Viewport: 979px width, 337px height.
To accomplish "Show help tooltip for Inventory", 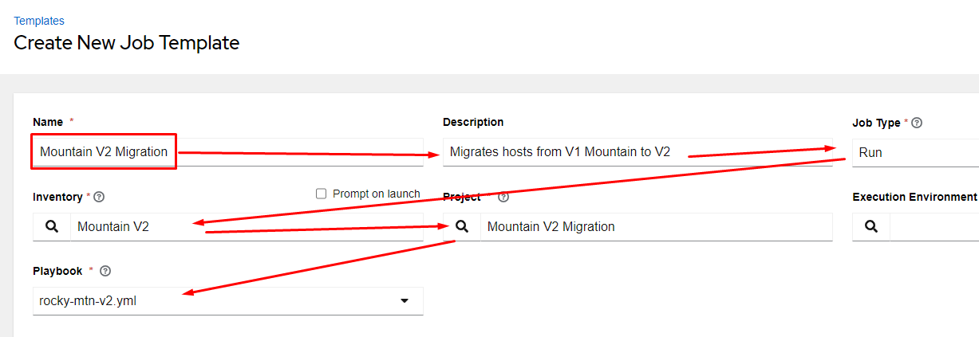I will [x=99, y=197].
